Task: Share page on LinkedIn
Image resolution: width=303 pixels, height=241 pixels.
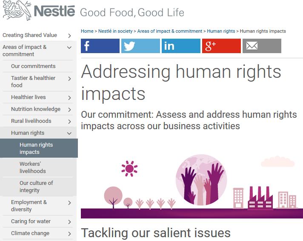Action: 181,46
